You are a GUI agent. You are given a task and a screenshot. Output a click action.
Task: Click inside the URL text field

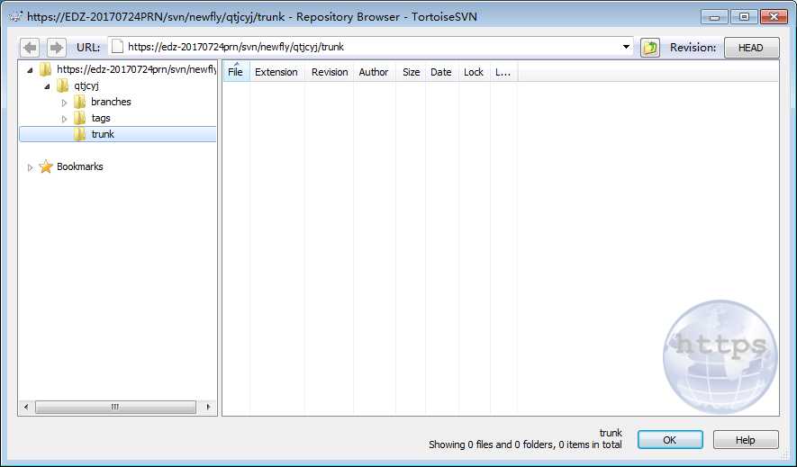tap(371, 47)
